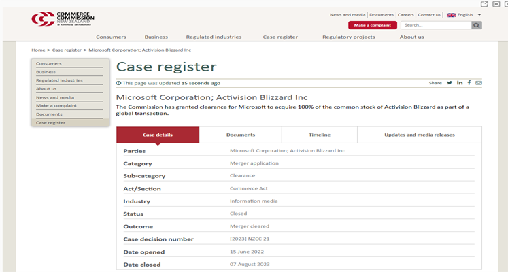This screenshot has height=272, width=508.
Task: Share page on Twitter
Action: coord(450,83)
